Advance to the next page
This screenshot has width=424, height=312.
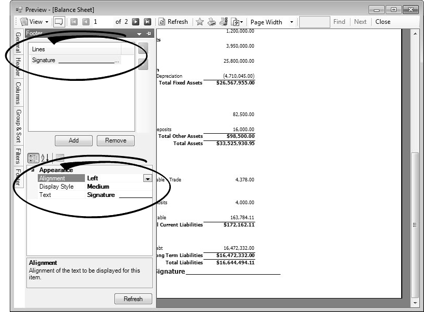tap(136, 22)
